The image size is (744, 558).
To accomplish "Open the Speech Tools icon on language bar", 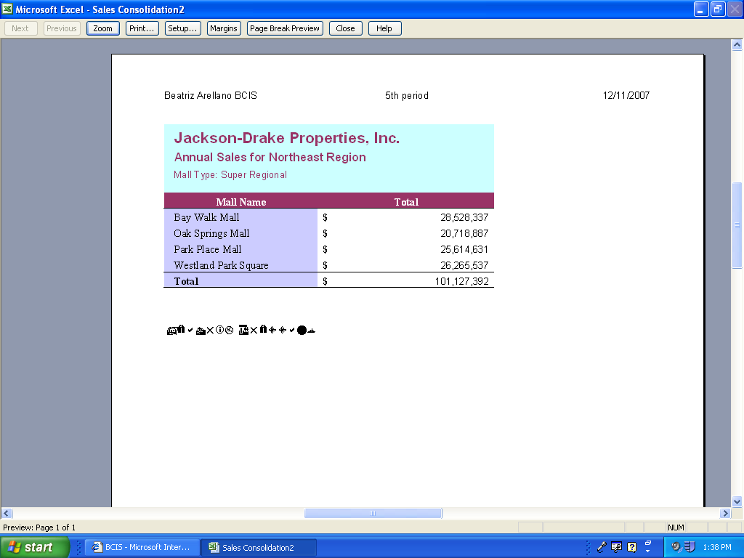I will point(616,547).
